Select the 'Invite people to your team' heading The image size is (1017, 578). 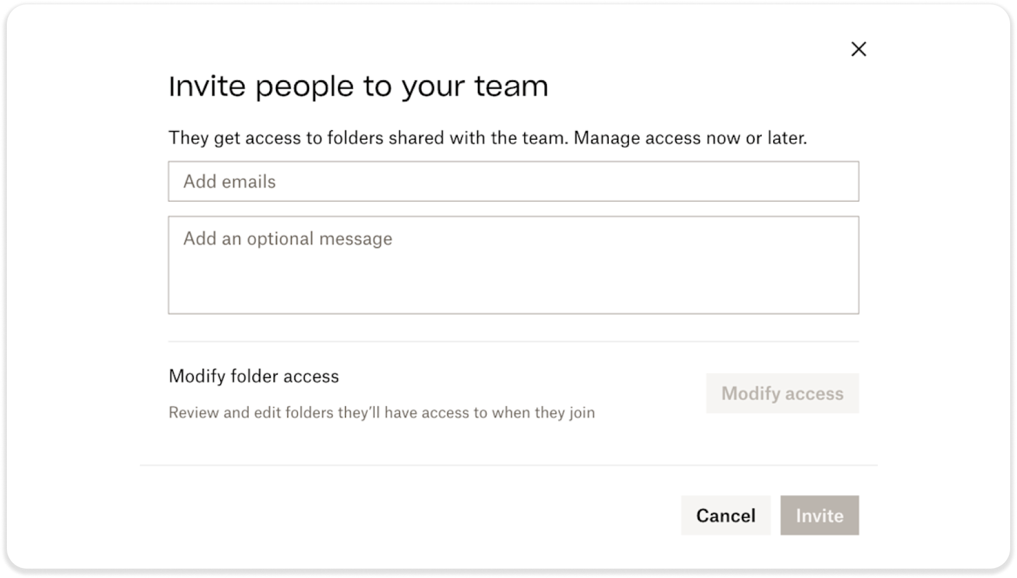pos(358,87)
